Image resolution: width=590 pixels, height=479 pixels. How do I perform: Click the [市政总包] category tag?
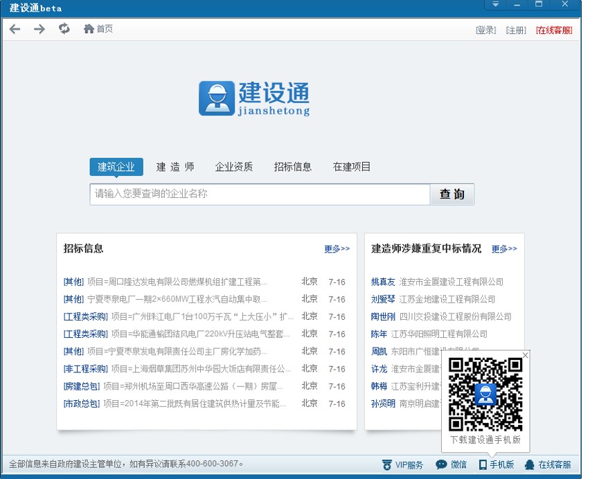[x=82, y=404]
